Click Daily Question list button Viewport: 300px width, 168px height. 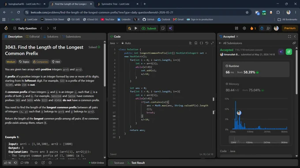click(25, 28)
